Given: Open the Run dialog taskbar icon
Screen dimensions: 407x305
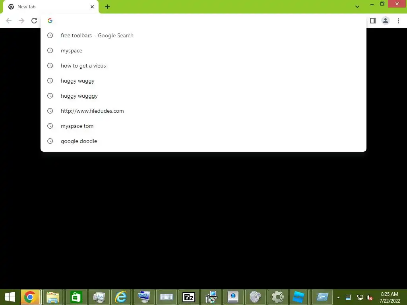Looking at the screenshot, I should tap(322, 297).
